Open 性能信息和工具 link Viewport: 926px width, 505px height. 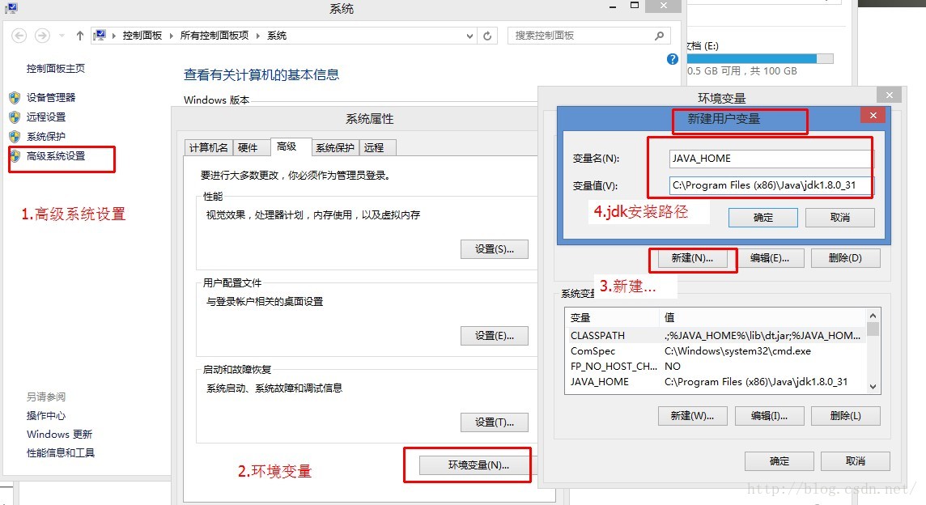pos(60,453)
